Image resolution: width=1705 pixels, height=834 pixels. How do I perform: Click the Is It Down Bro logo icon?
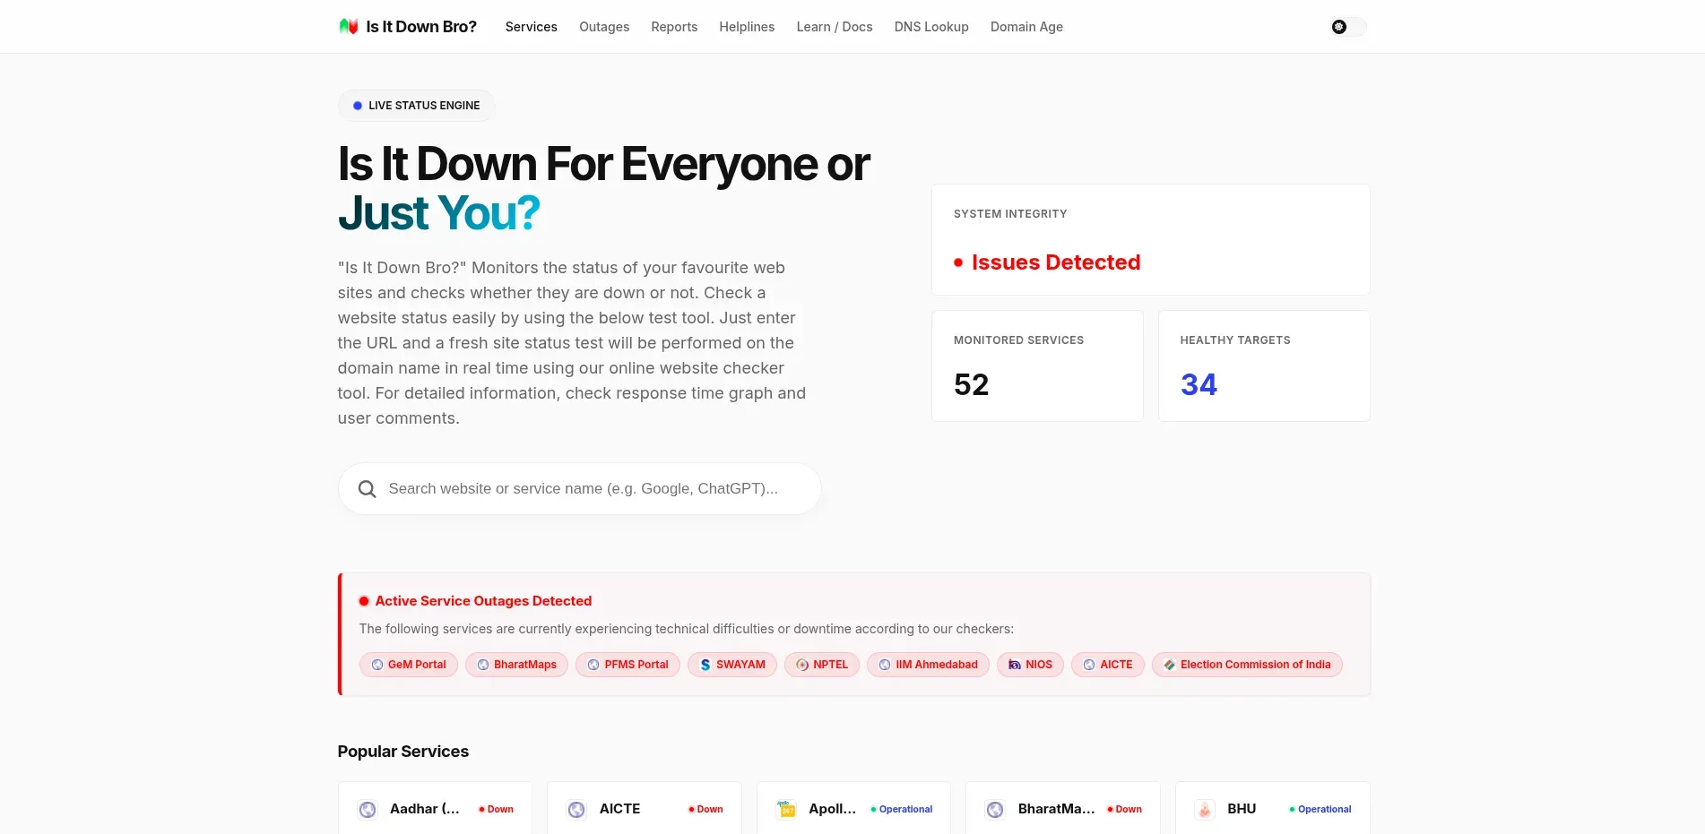(x=349, y=26)
